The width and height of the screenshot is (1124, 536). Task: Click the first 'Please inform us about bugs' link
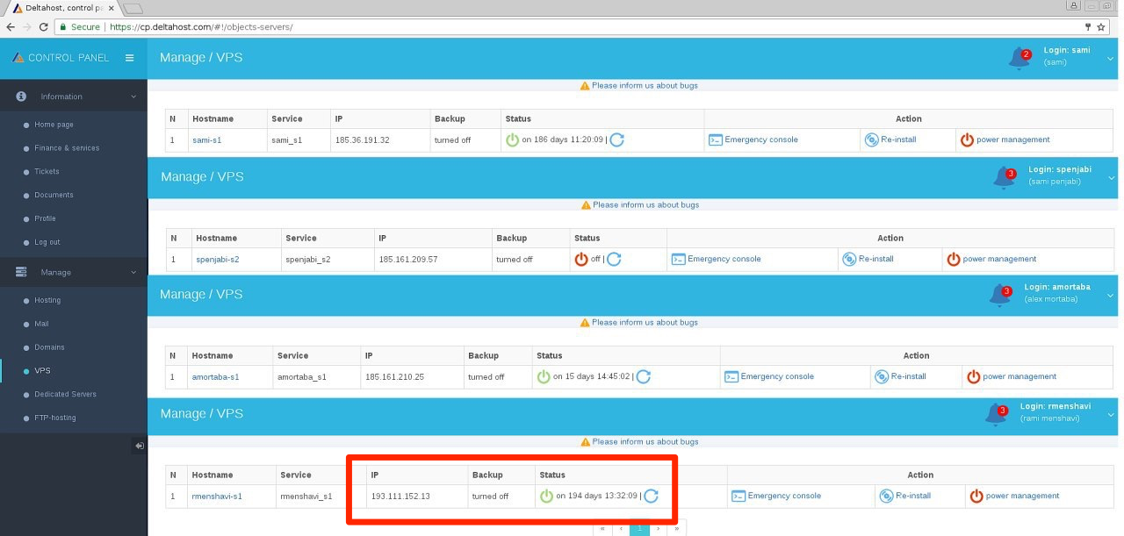[x=645, y=86]
